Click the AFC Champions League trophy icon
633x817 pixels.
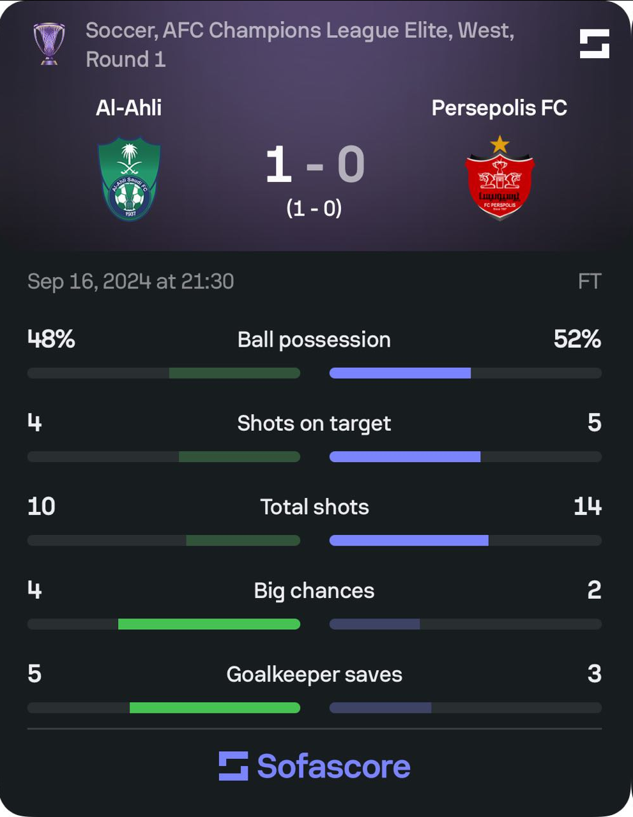click(x=48, y=43)
